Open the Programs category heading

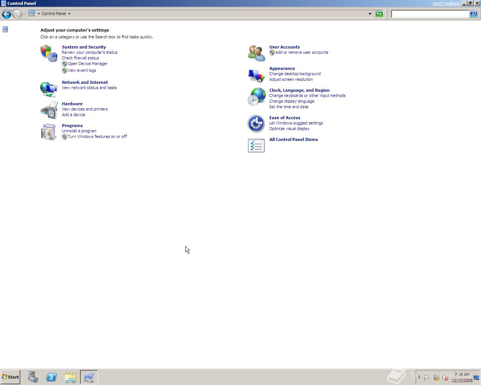point(72,126)
